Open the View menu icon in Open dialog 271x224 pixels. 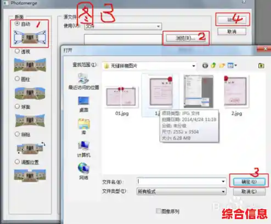point(232,65)
